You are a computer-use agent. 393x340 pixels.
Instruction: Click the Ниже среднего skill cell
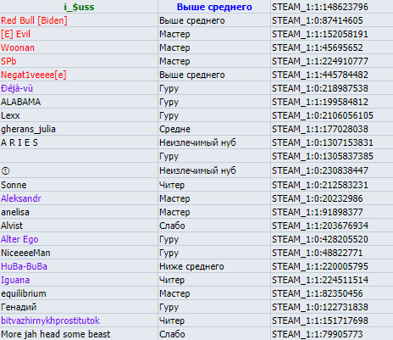(x=191, y=266)
